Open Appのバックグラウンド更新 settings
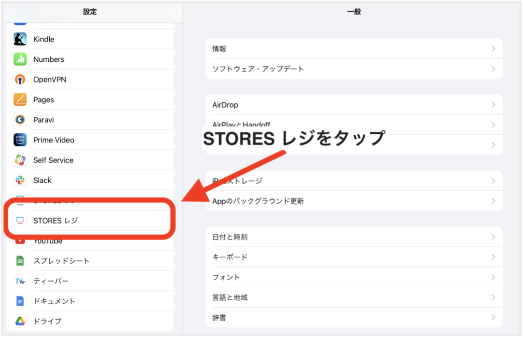Screen dimensions: 523x338 click(x=354, y=201)
